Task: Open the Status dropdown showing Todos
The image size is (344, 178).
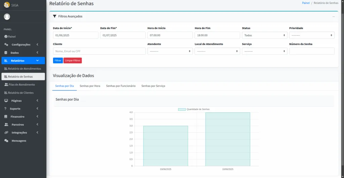Action: point(264,35)
